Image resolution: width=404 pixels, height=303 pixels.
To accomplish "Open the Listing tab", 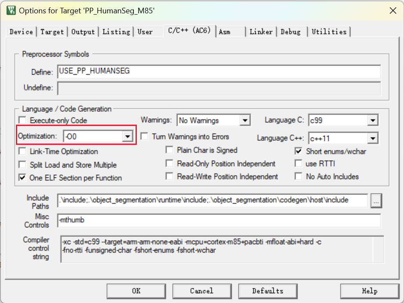I will click(116, 32).
